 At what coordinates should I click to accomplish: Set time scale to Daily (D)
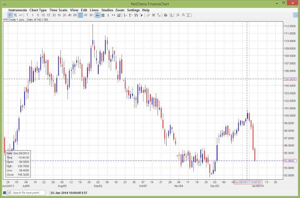point(80,15)
